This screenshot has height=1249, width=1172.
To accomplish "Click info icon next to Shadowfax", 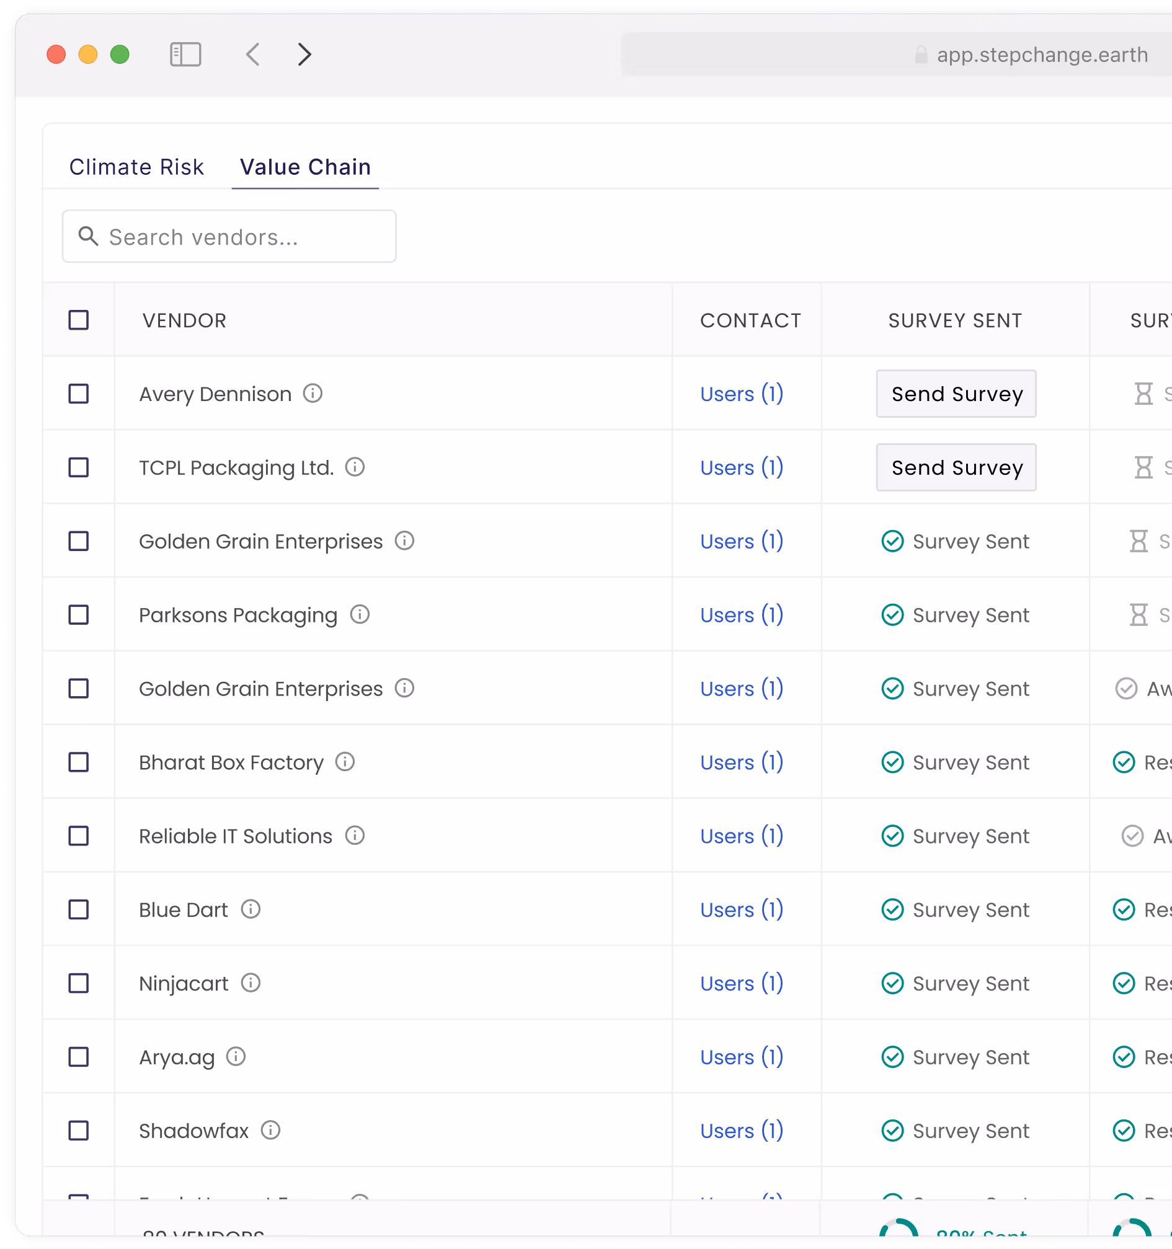I will [x=271, y=1129].
